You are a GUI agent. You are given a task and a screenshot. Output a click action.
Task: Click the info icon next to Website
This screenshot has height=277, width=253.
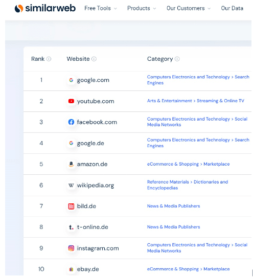click(x=94, y=59)
